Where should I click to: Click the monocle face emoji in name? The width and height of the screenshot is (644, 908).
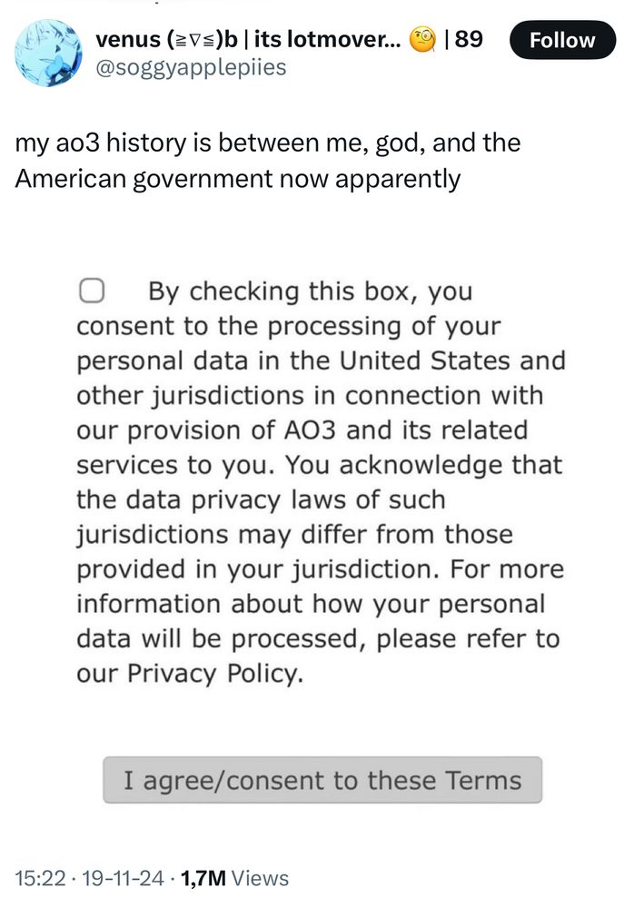tap(423, 40)
